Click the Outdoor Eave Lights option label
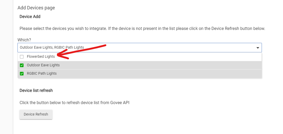This screenshot has width=283, height=134. [x=43, y=65]
